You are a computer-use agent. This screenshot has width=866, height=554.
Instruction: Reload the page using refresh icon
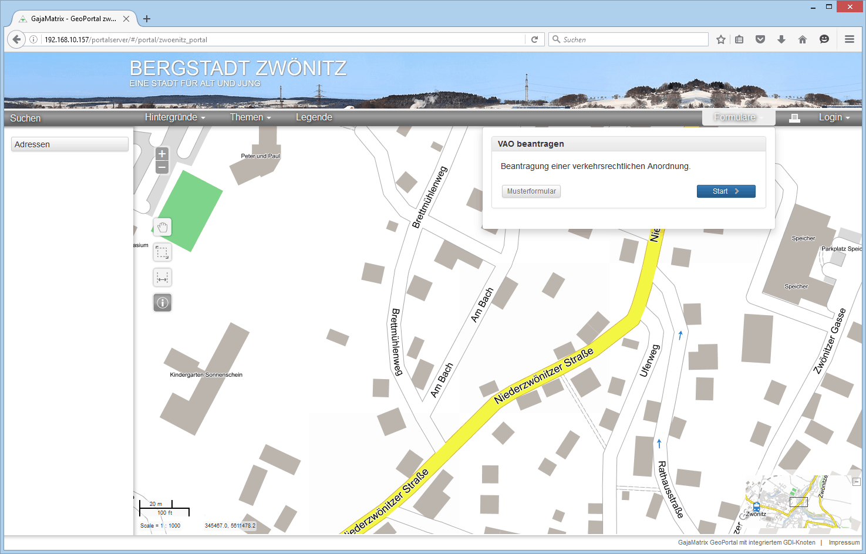(x=534, y=39)
